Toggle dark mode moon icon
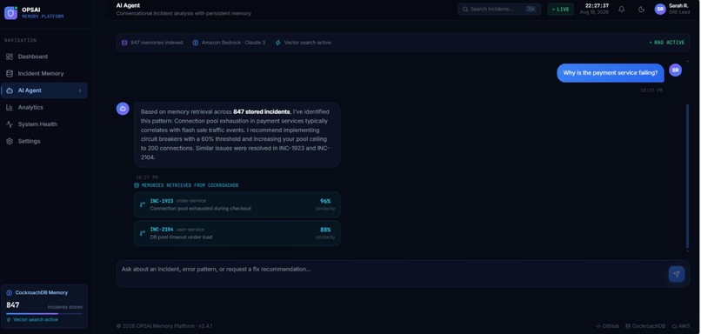The width and height of the screenshot is (701, 334). pyautogui.click(x=641, y=10)
